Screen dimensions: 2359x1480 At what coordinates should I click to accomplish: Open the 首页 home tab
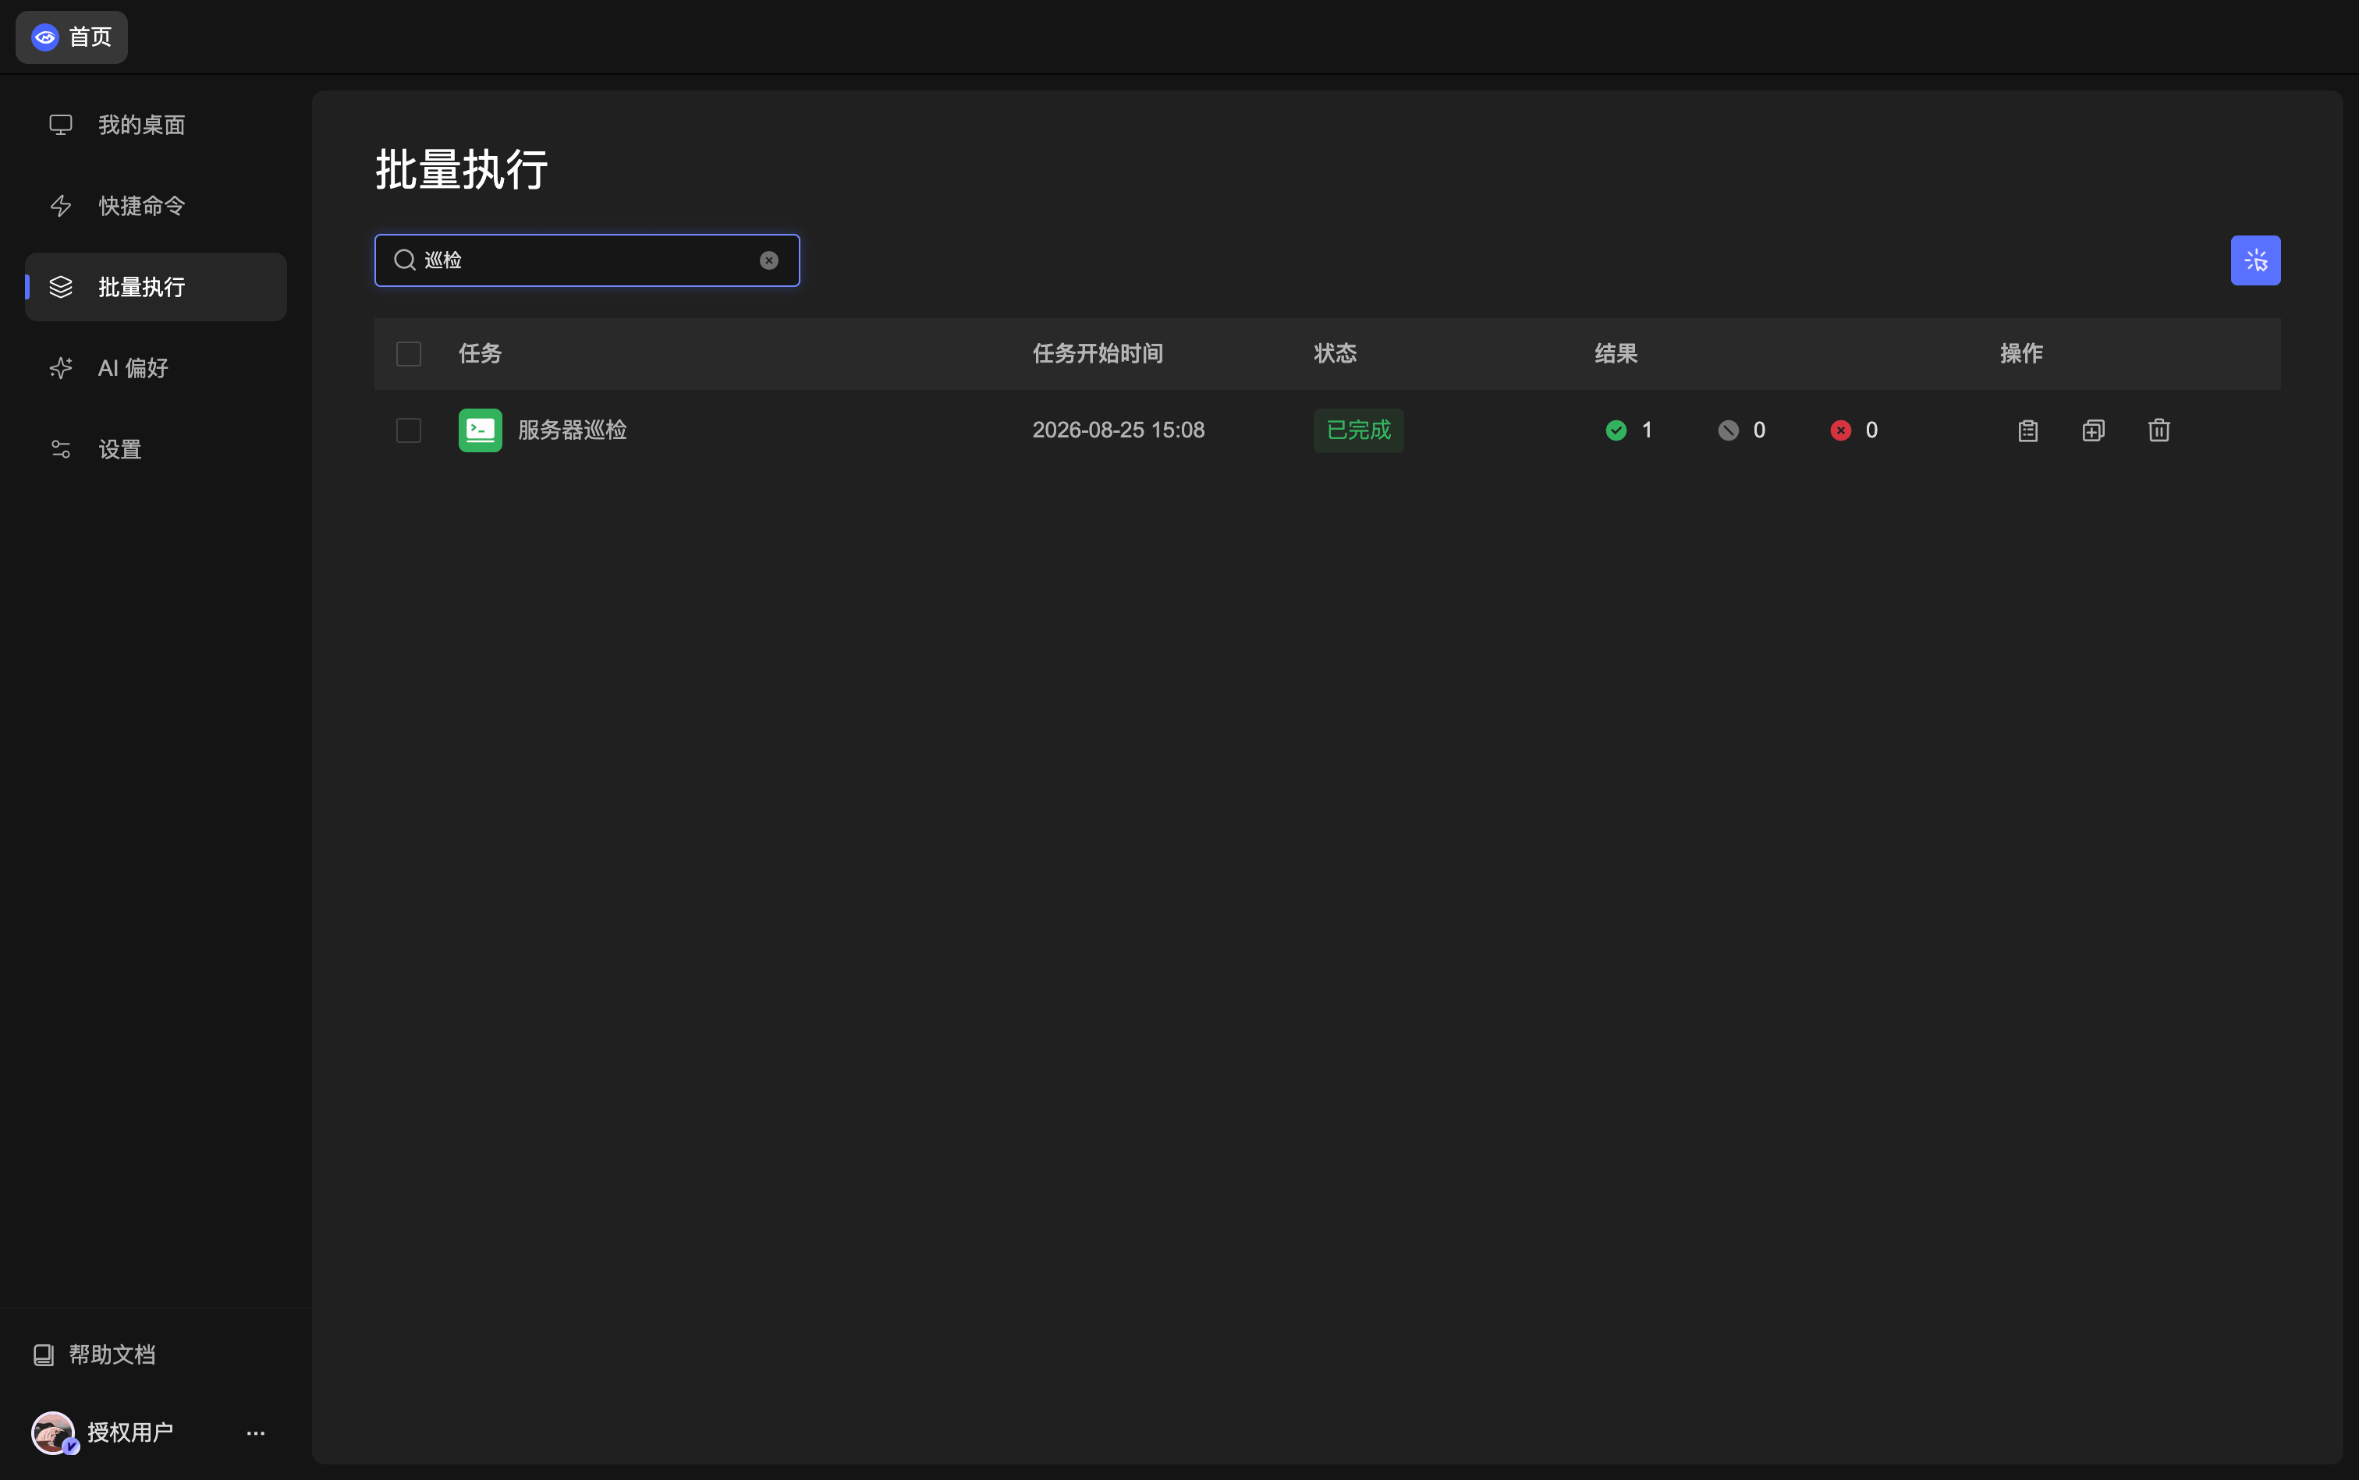click(72, 37)
